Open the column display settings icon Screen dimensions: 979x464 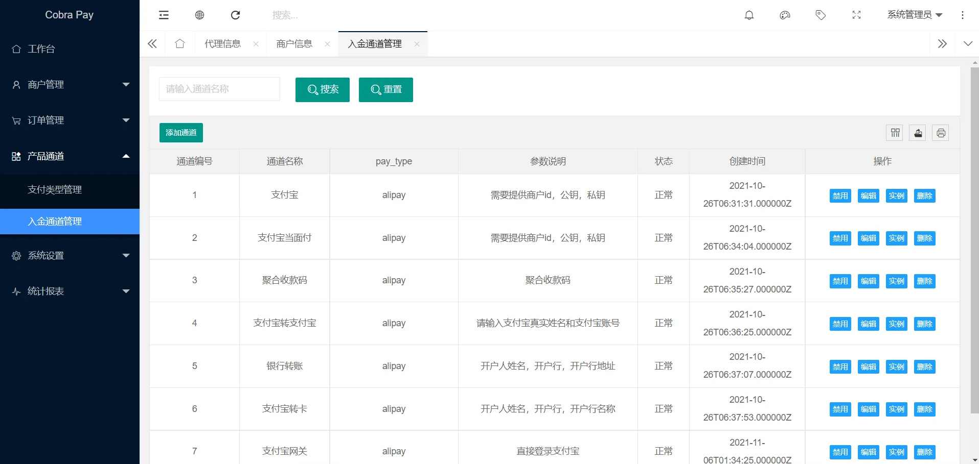click(x=895, y=132)
